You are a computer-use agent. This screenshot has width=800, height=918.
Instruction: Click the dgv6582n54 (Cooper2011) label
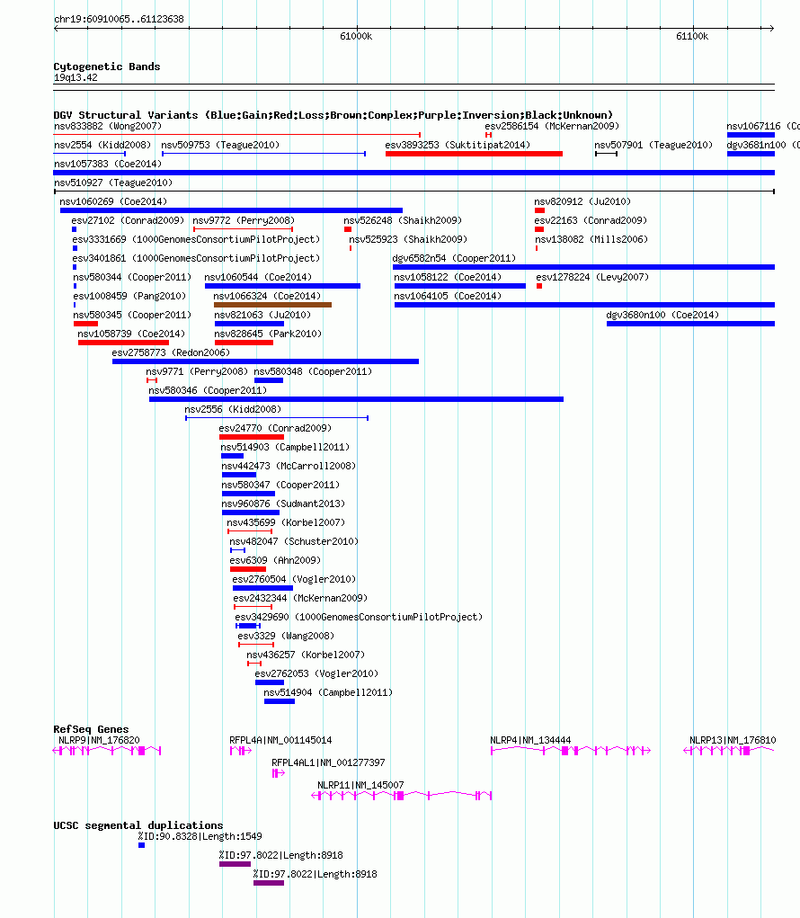pyautogui.click(x=454, y=258)
